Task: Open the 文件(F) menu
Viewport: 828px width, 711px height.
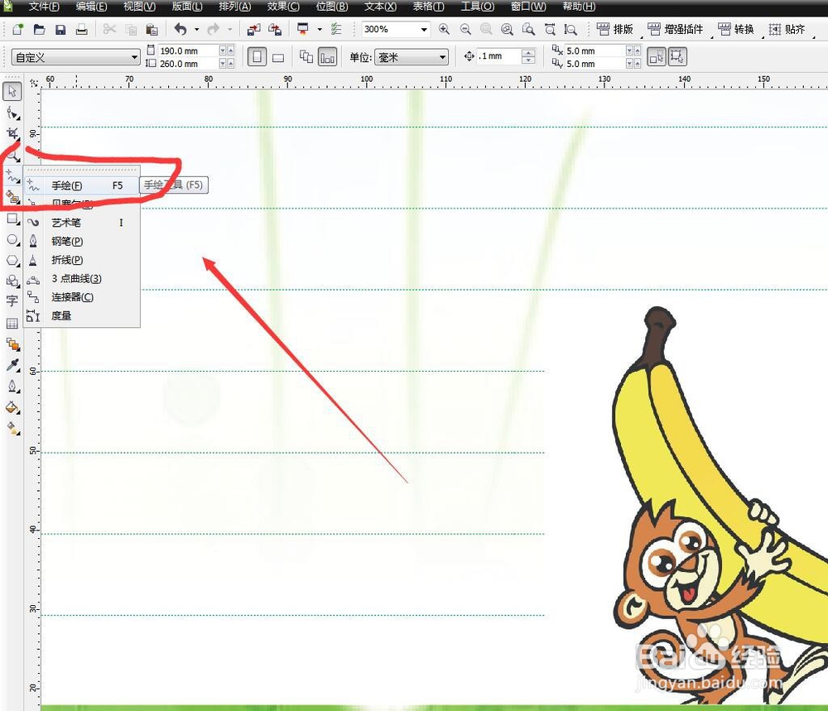Action: [x=44, y=7]
